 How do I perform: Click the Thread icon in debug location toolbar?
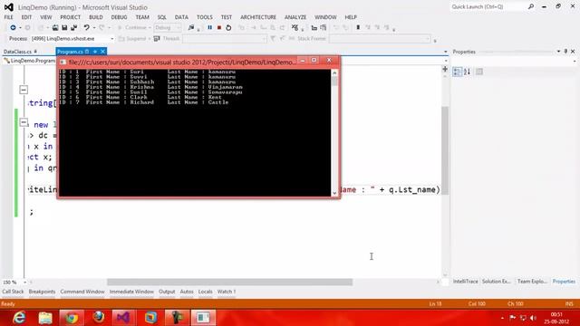pyautogui.click(x=157, y=38)
